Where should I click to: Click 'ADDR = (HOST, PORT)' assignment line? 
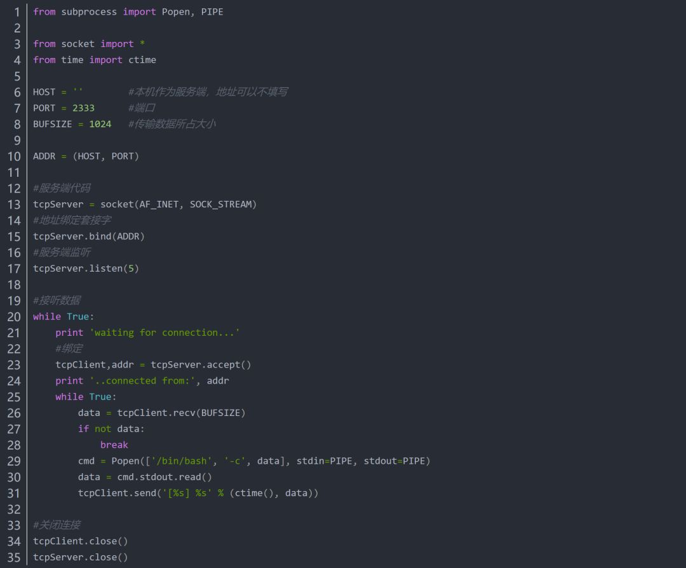[x=86, y=156]
